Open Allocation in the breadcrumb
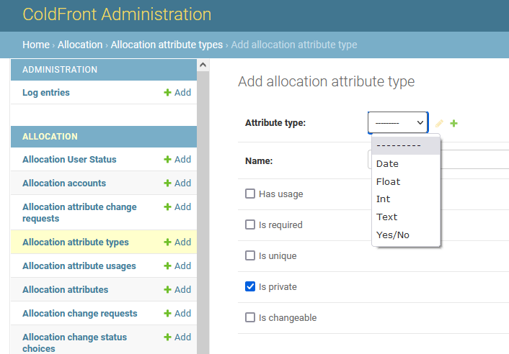The image size is (509, 354). click(80, 45)
